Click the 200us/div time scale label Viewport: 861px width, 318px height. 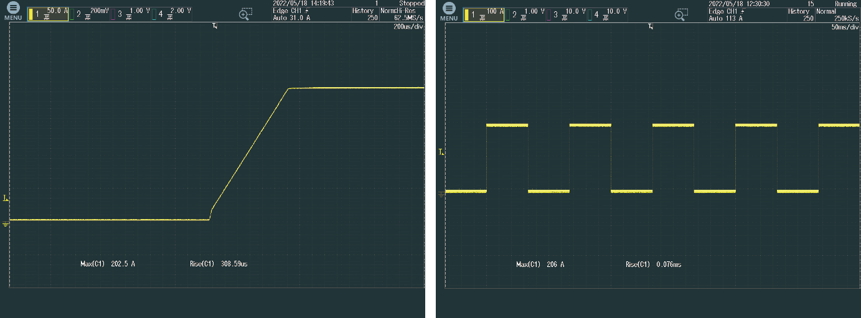[409, 27]
